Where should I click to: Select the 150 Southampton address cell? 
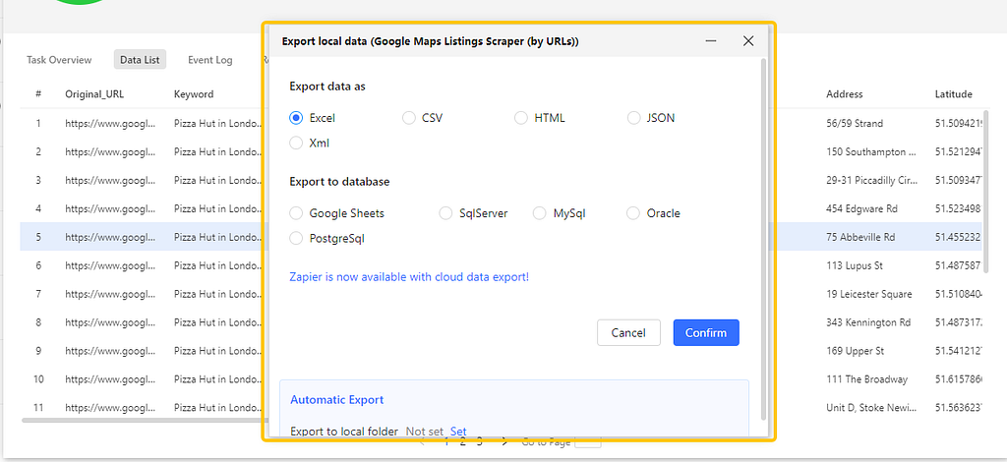click(872, 151)
